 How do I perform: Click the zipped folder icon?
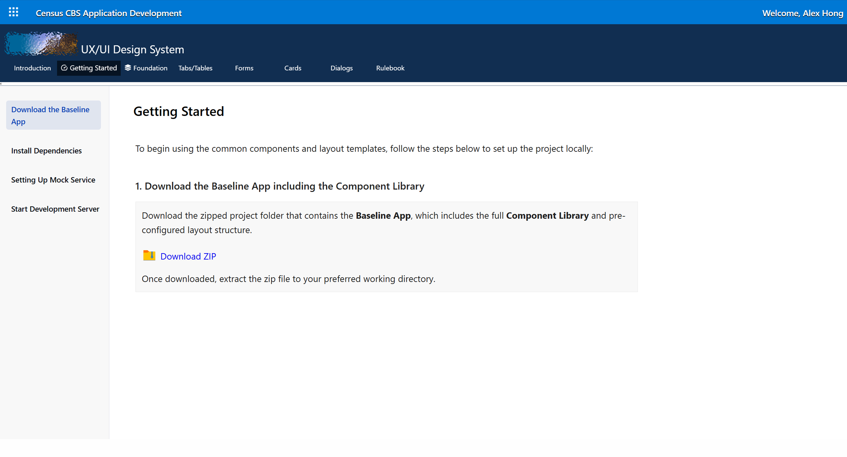149,255
